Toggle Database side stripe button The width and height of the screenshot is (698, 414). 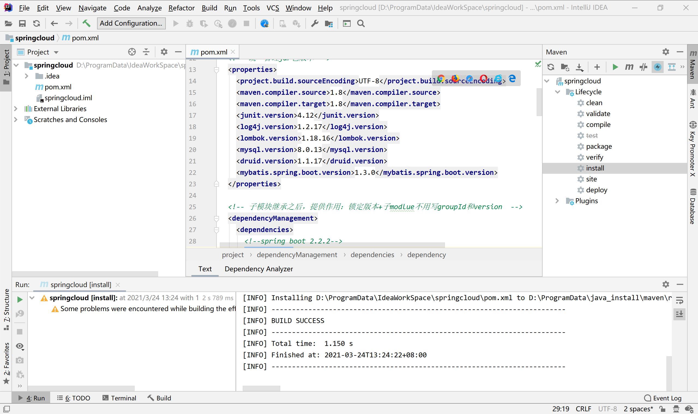click(693, 206)
